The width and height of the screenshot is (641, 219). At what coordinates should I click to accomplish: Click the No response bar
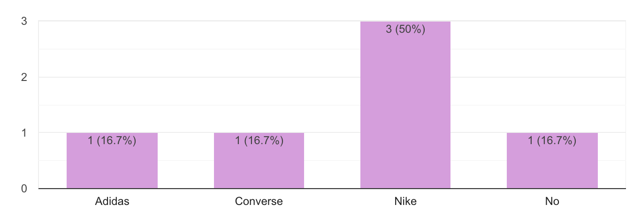point(552,161)
